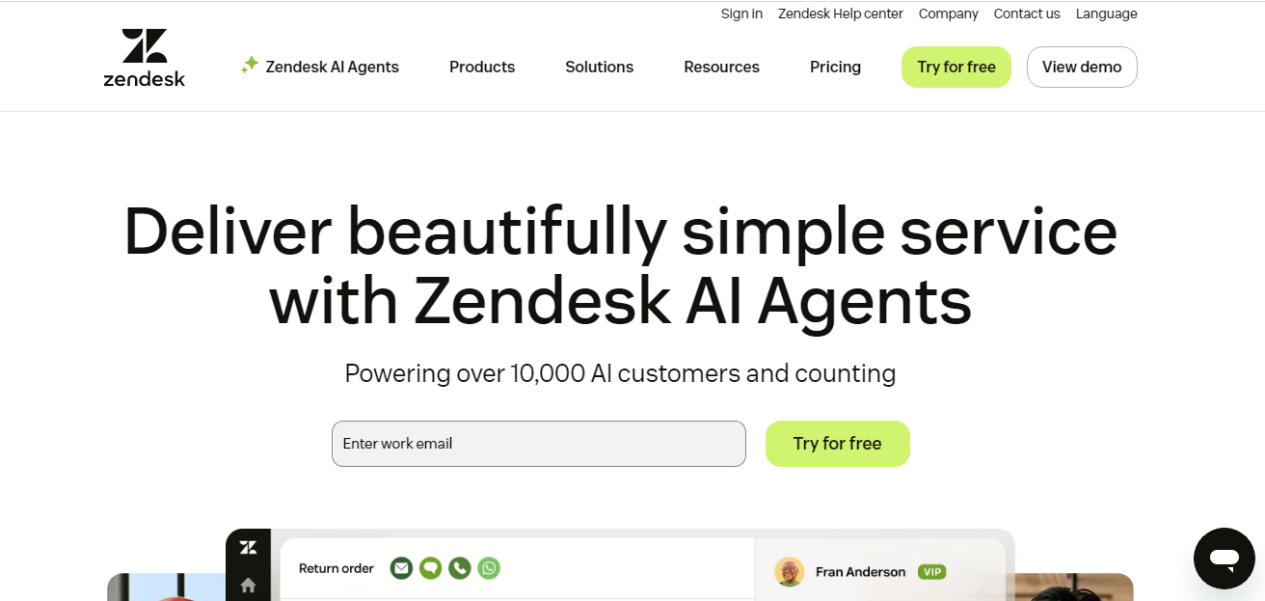
Task: Click the home icon in the demo sidebar
Action: click(248, 585)
